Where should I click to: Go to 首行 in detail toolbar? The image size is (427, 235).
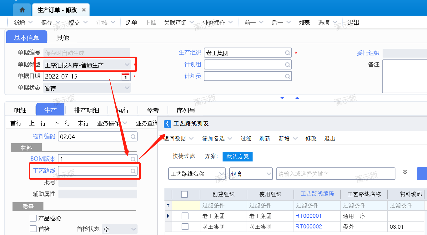coord(16,123)
